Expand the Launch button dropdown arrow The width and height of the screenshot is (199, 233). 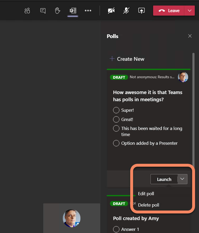click(182, 179)
